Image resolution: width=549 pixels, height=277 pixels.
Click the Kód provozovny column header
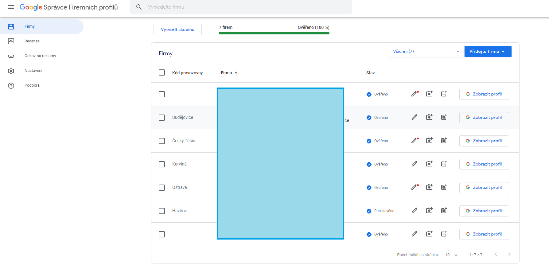tap(187, 73)
